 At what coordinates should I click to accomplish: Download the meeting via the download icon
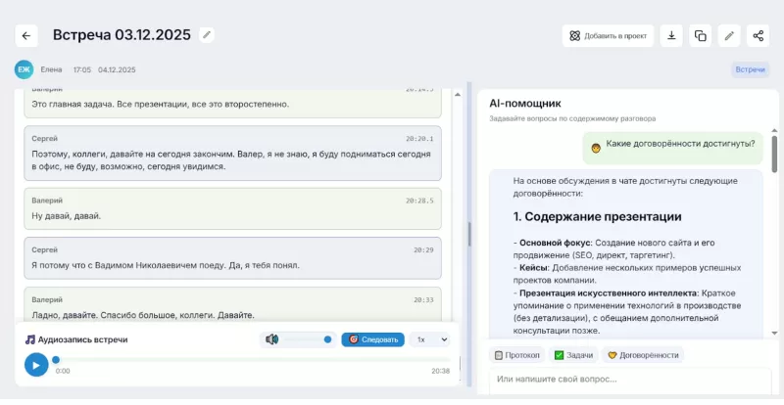click(x=671, y=36)
